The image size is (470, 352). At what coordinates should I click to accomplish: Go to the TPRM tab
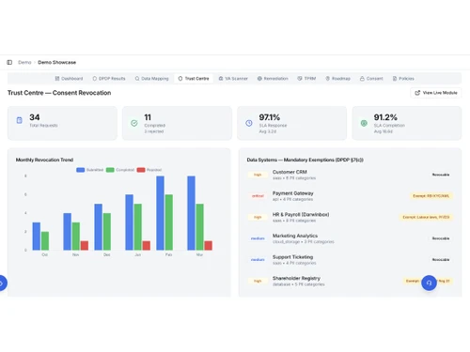click(x=306, y=79)
